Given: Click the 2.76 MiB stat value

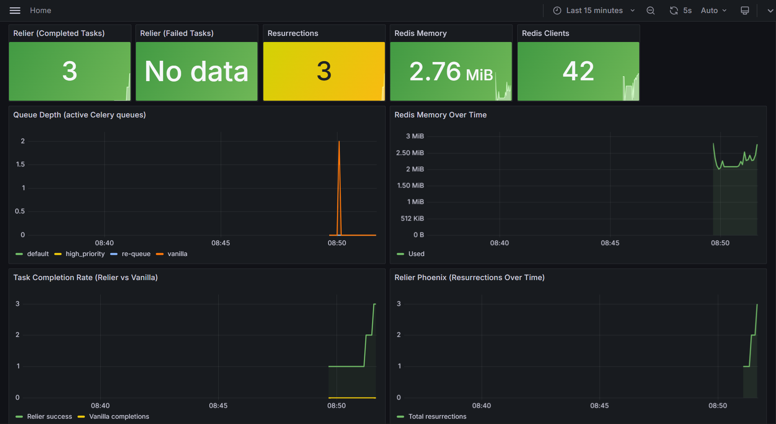Looking at the screenshot, I should 451,71.
